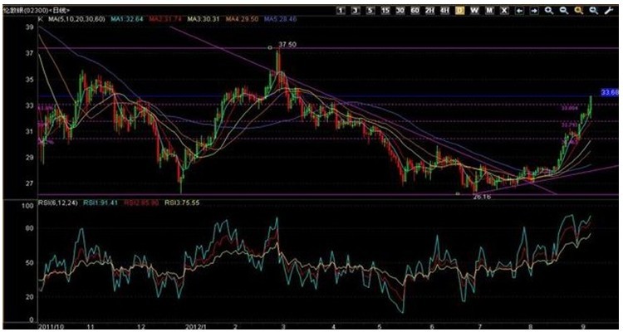623x332 pixels.
Task: Open the wrench settings tool
Action: (x=609, y=10)
